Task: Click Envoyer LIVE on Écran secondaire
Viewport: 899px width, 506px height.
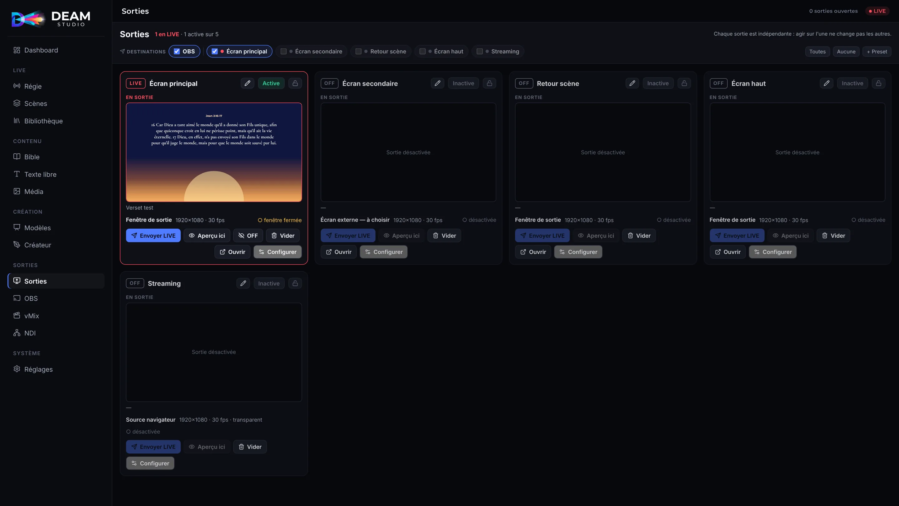Action: click(x=348, y=236)
